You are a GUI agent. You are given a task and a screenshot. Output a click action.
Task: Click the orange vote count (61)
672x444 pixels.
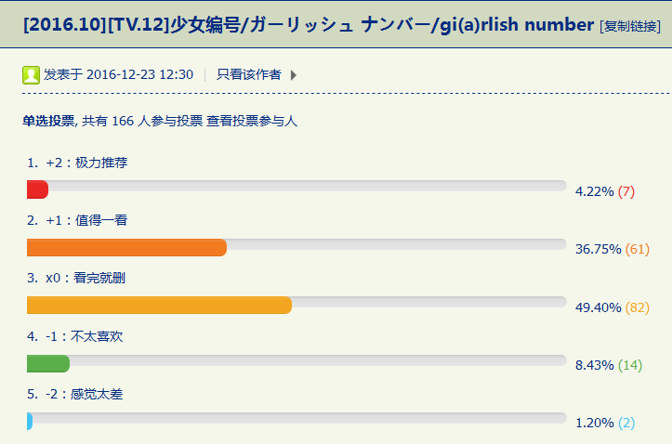[x=637, y=250]
